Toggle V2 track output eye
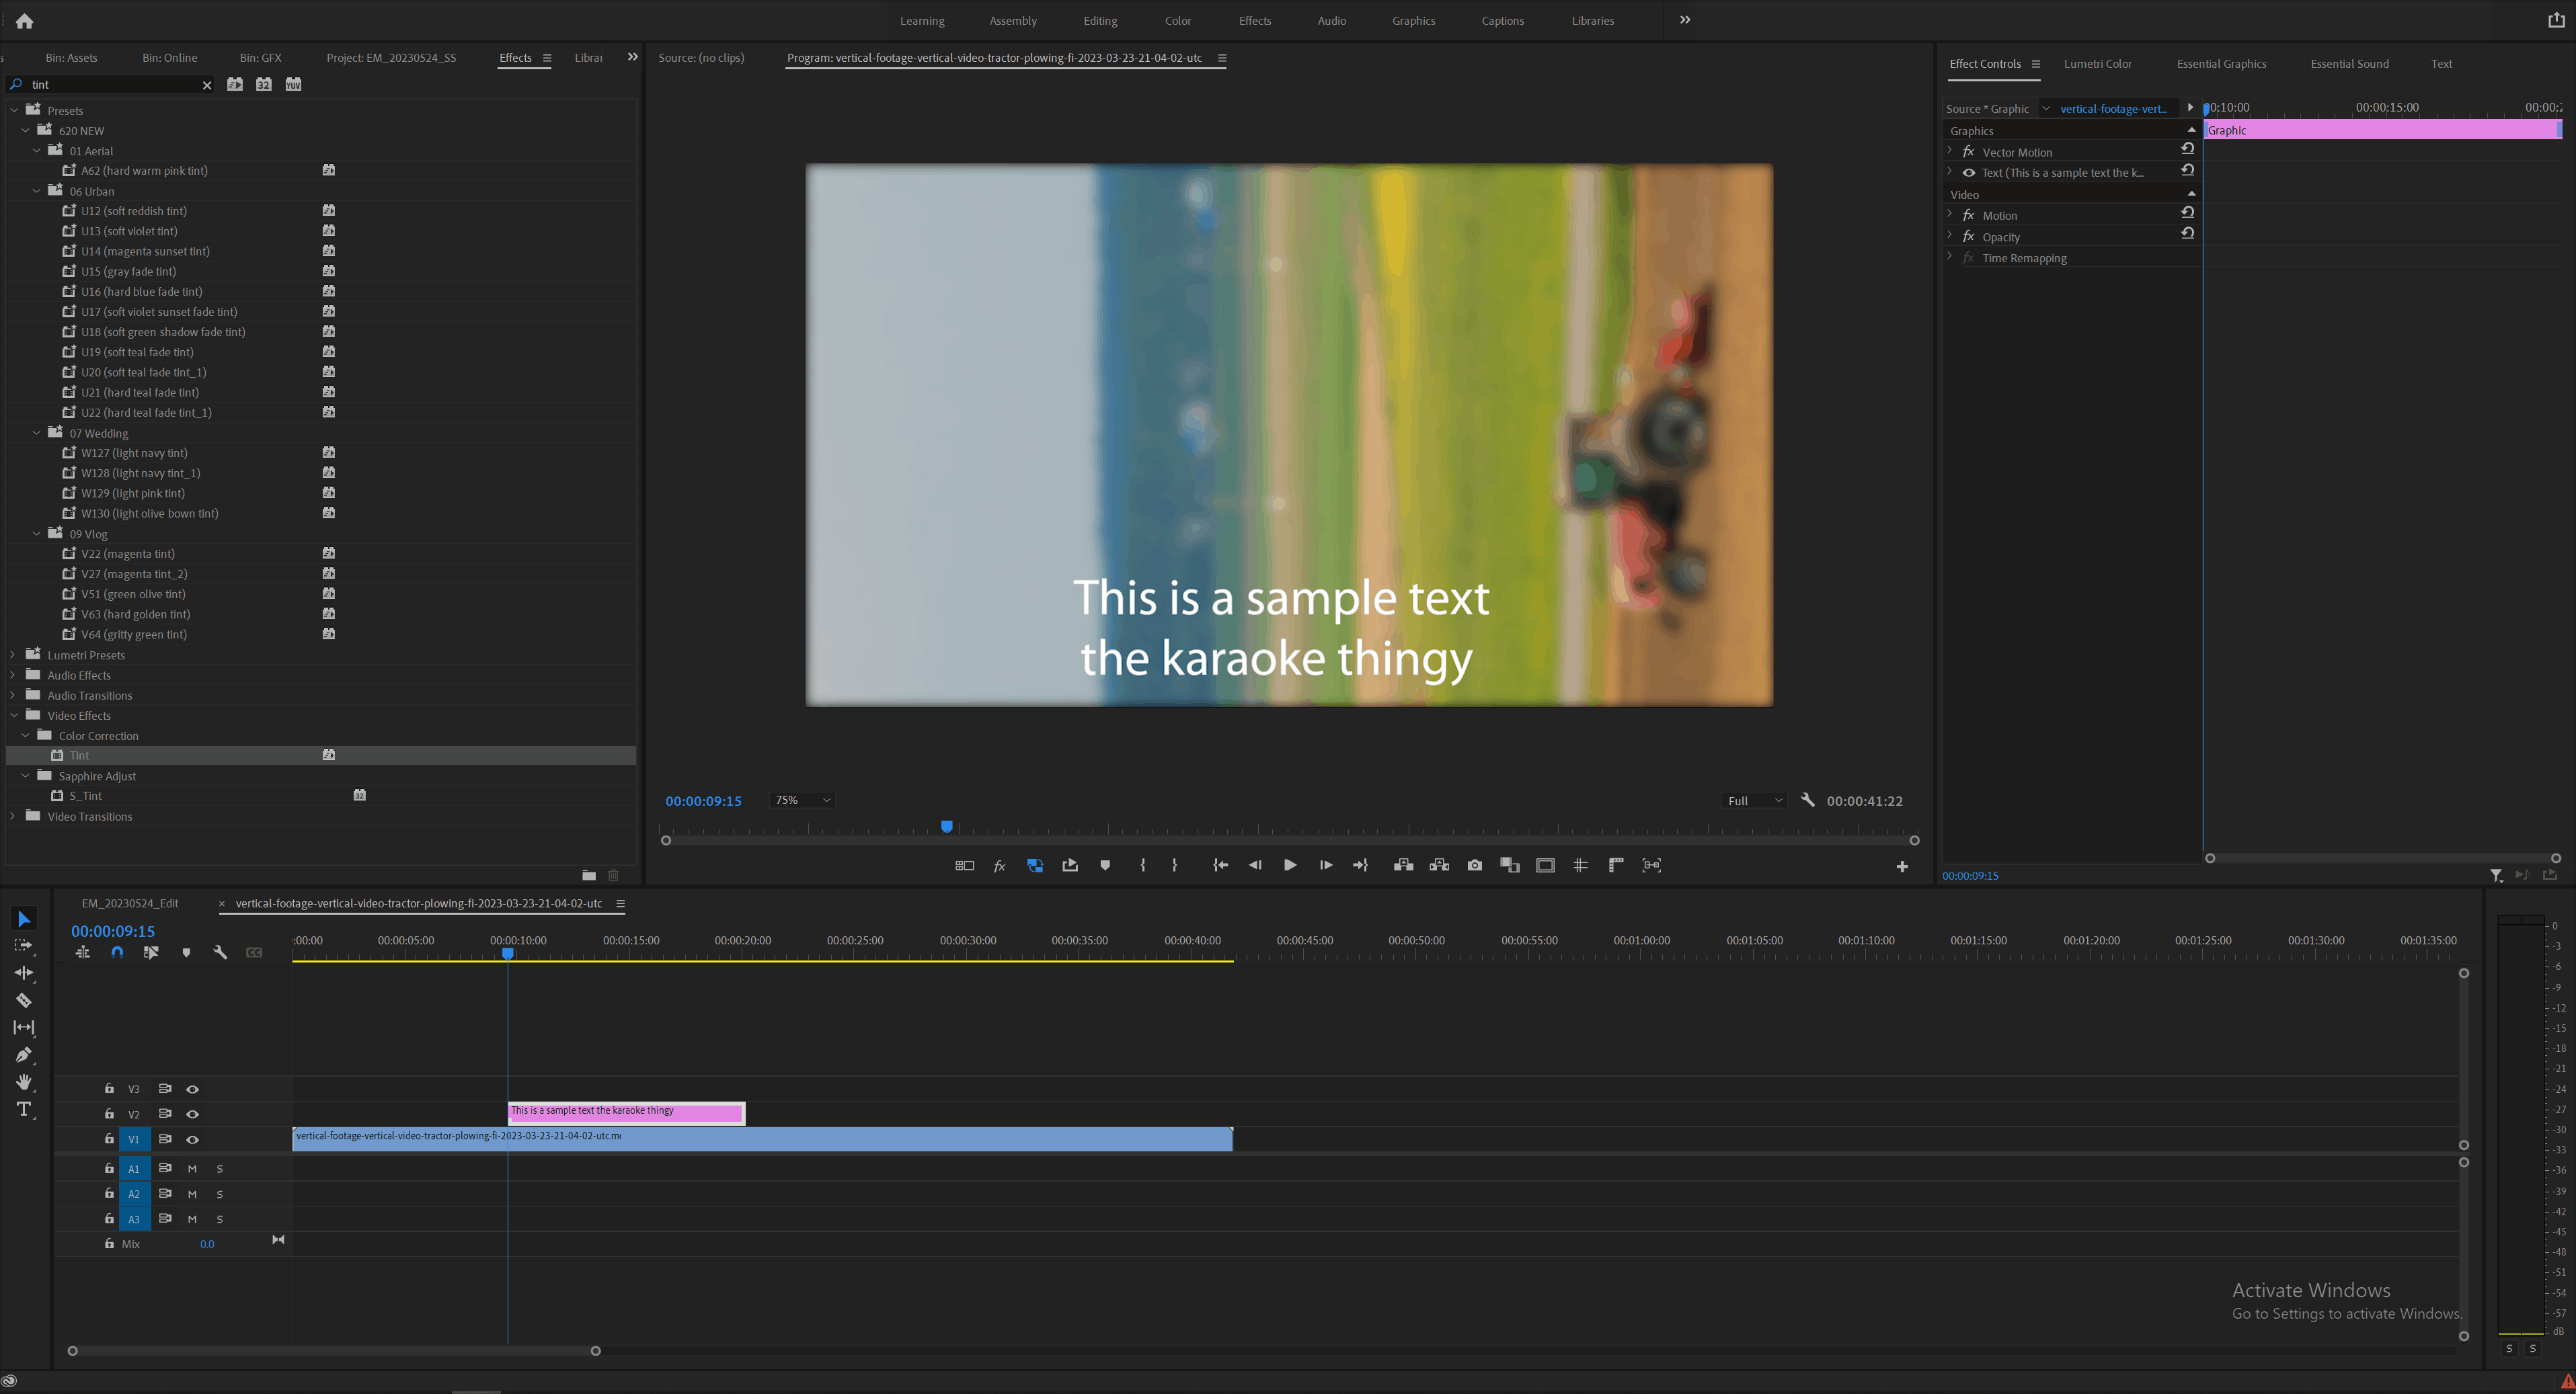This screenshot has height=1394, width=2576. coord(193,1113)
